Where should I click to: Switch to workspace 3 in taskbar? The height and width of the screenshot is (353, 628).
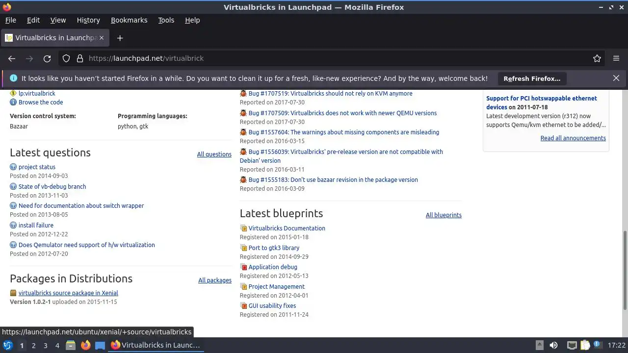45,346
